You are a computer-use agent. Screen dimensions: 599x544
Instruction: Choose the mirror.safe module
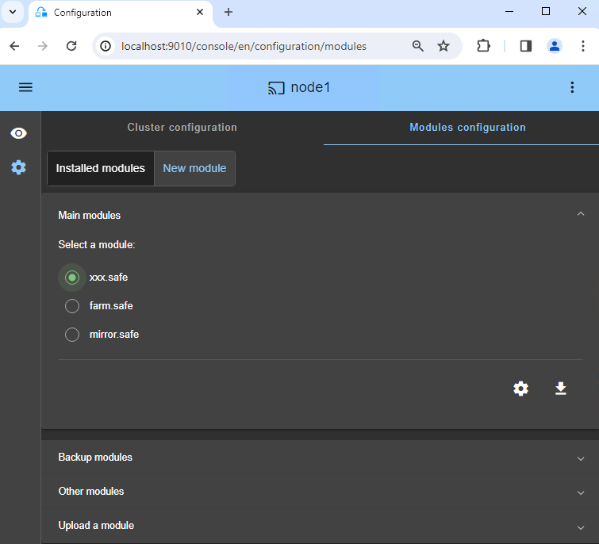(72, 335)
